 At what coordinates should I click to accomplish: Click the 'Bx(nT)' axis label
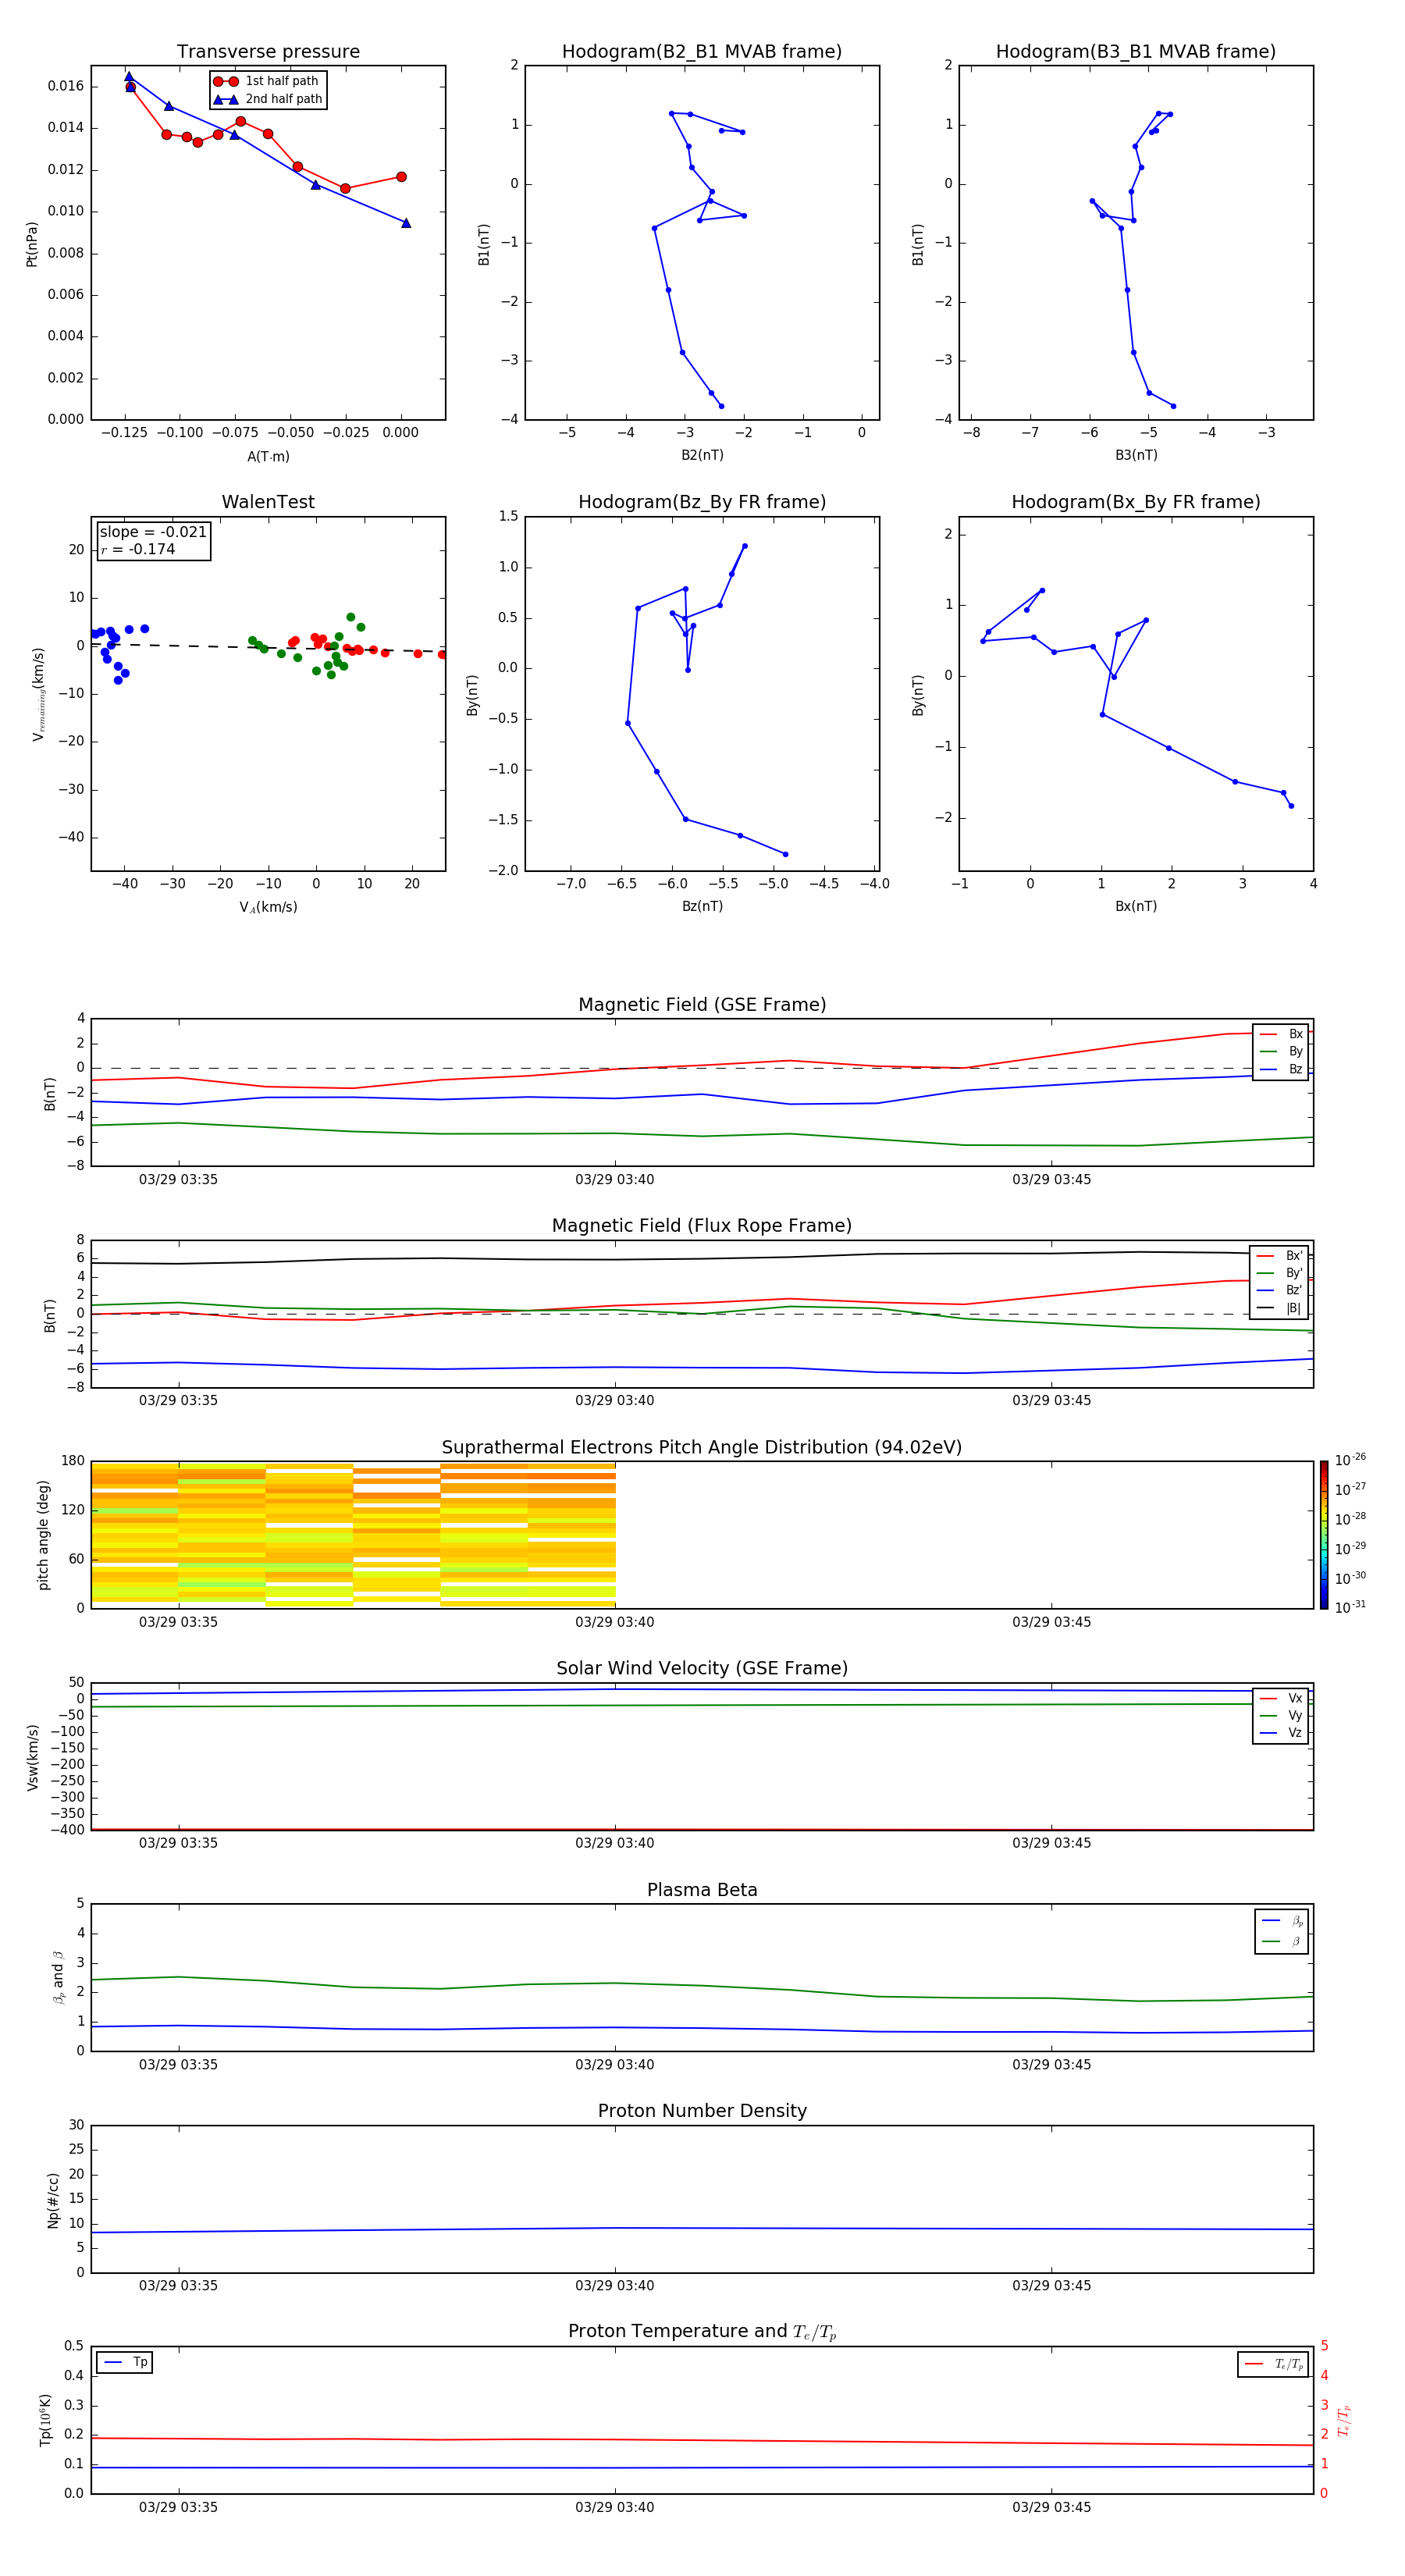[1136, 906]
